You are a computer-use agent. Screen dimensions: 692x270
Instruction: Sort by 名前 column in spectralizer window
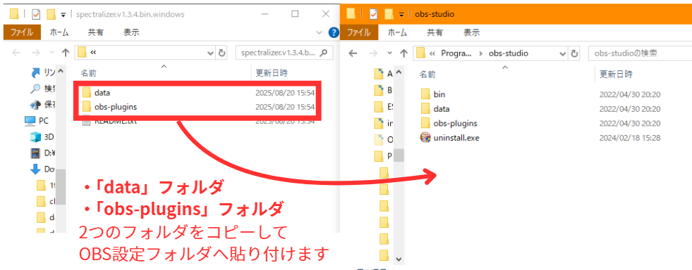(x=88, y=73)
